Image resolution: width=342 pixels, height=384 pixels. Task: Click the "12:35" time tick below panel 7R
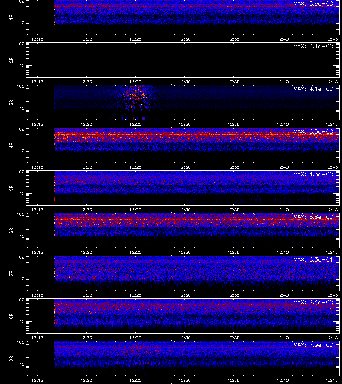[x=233, y=295]
